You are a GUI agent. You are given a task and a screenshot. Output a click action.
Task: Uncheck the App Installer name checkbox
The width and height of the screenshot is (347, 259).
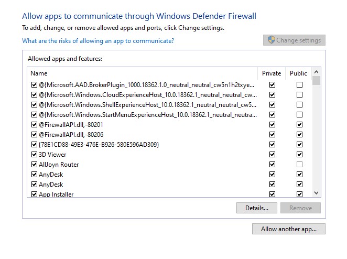pos(34,195)
